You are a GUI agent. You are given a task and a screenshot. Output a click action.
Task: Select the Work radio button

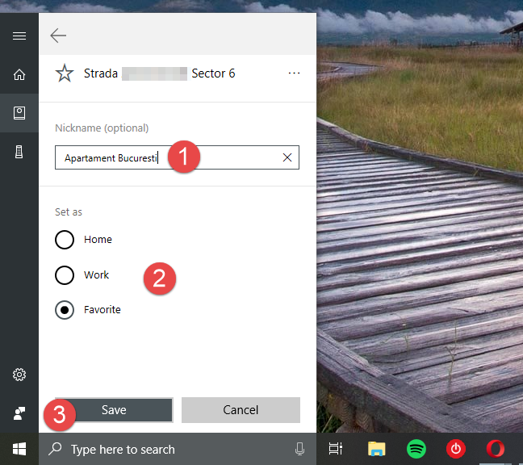click(65, 274)
